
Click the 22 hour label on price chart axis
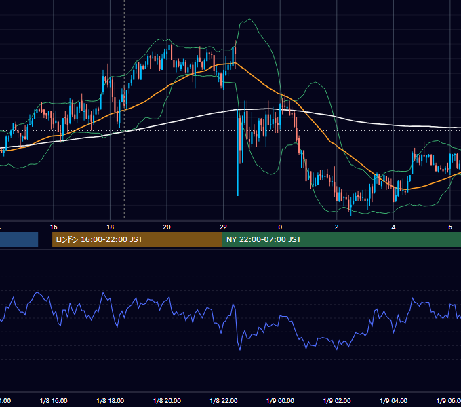(x=224, y=227)
